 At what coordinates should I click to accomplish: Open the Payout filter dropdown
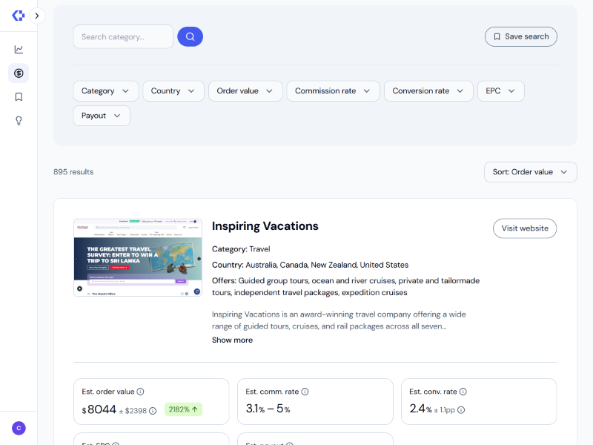tap(102, 116)
